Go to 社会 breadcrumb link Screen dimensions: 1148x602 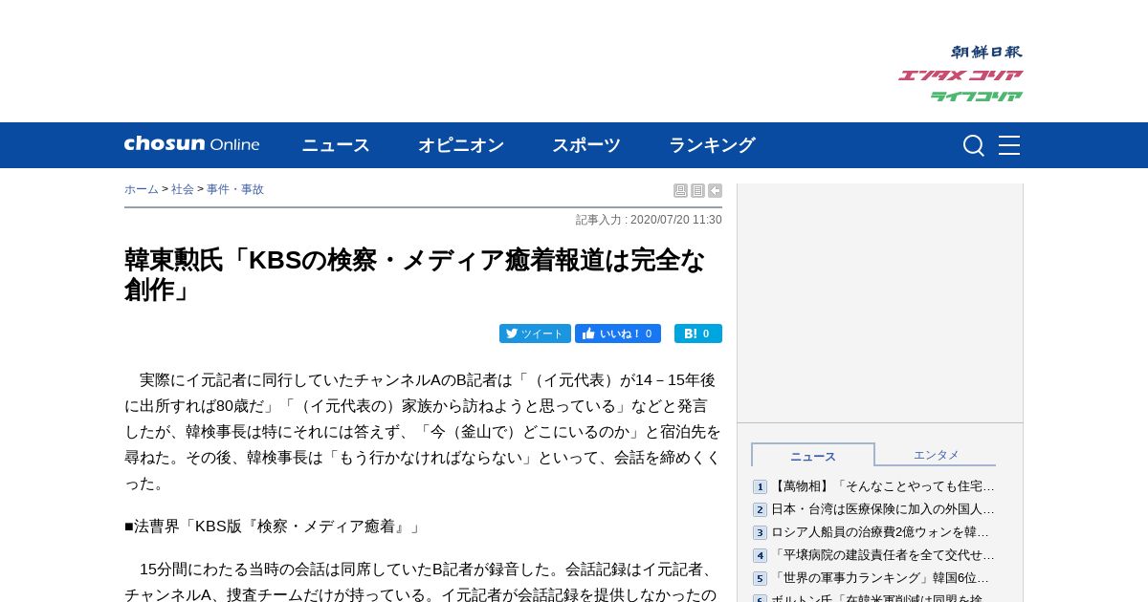coord(183,189)
